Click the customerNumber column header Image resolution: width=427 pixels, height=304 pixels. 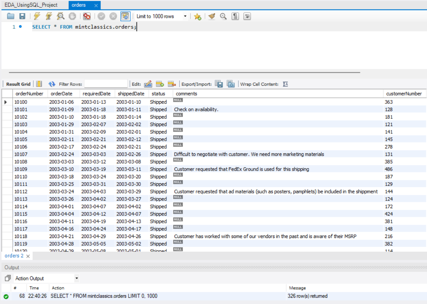404,93
